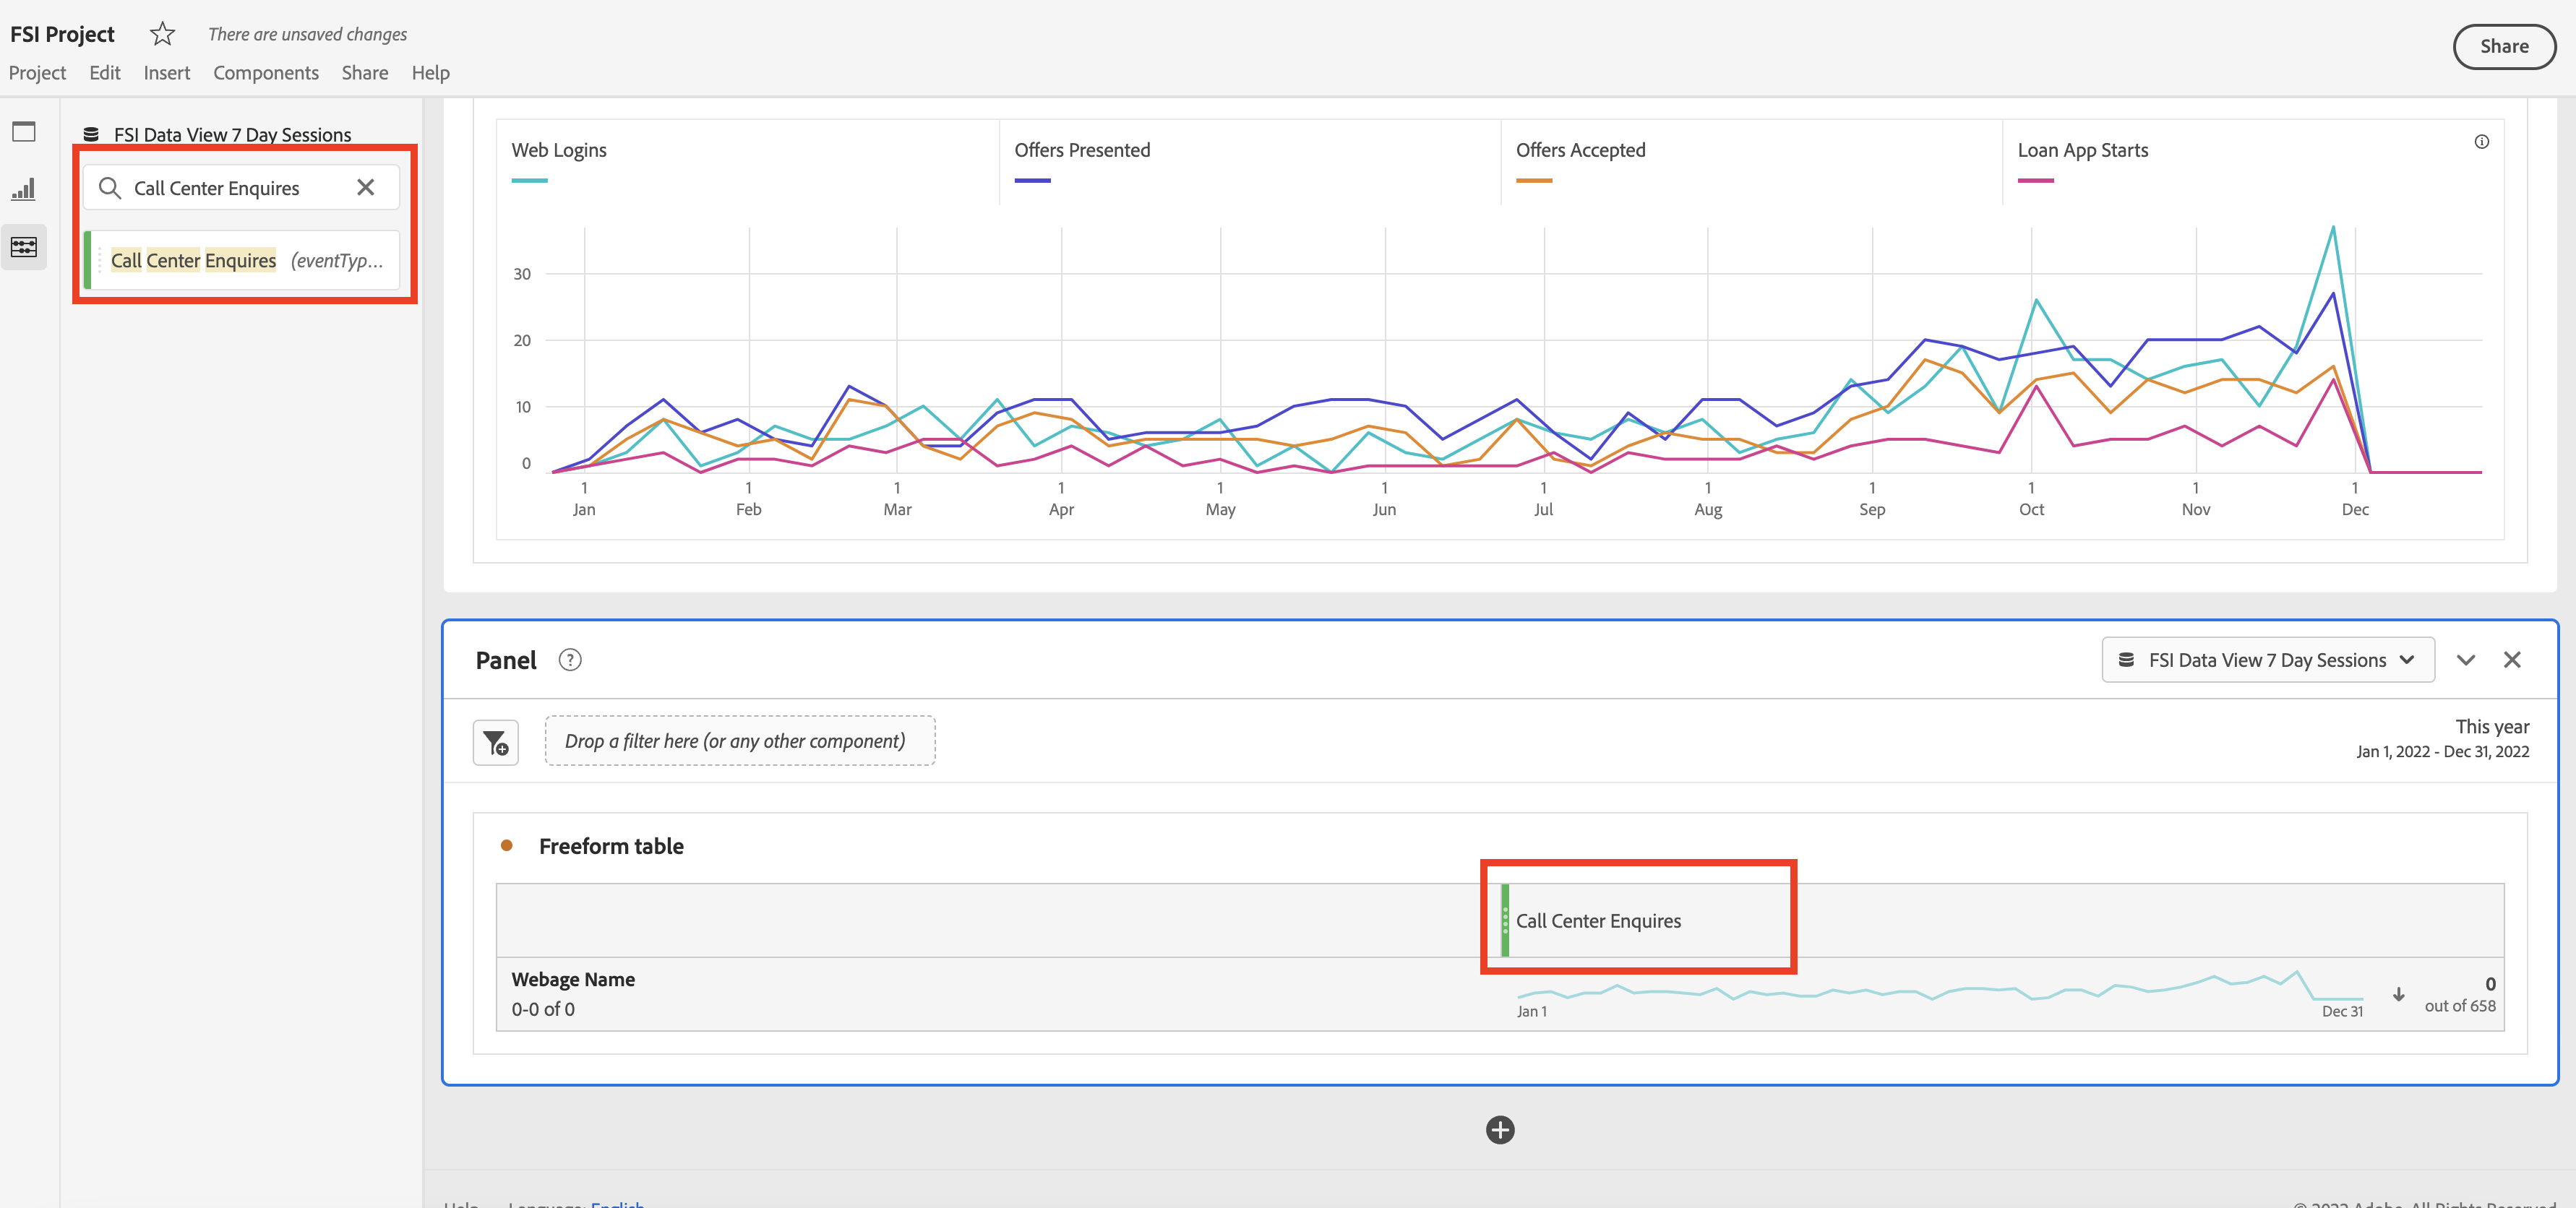Clear the component search text

(x=366, y=187)
